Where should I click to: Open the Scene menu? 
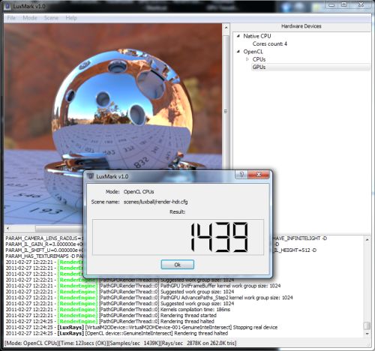pyautogui.click(x=51, y=18)
